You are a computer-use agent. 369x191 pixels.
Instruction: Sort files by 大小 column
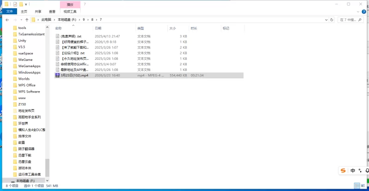click(178, 28)
